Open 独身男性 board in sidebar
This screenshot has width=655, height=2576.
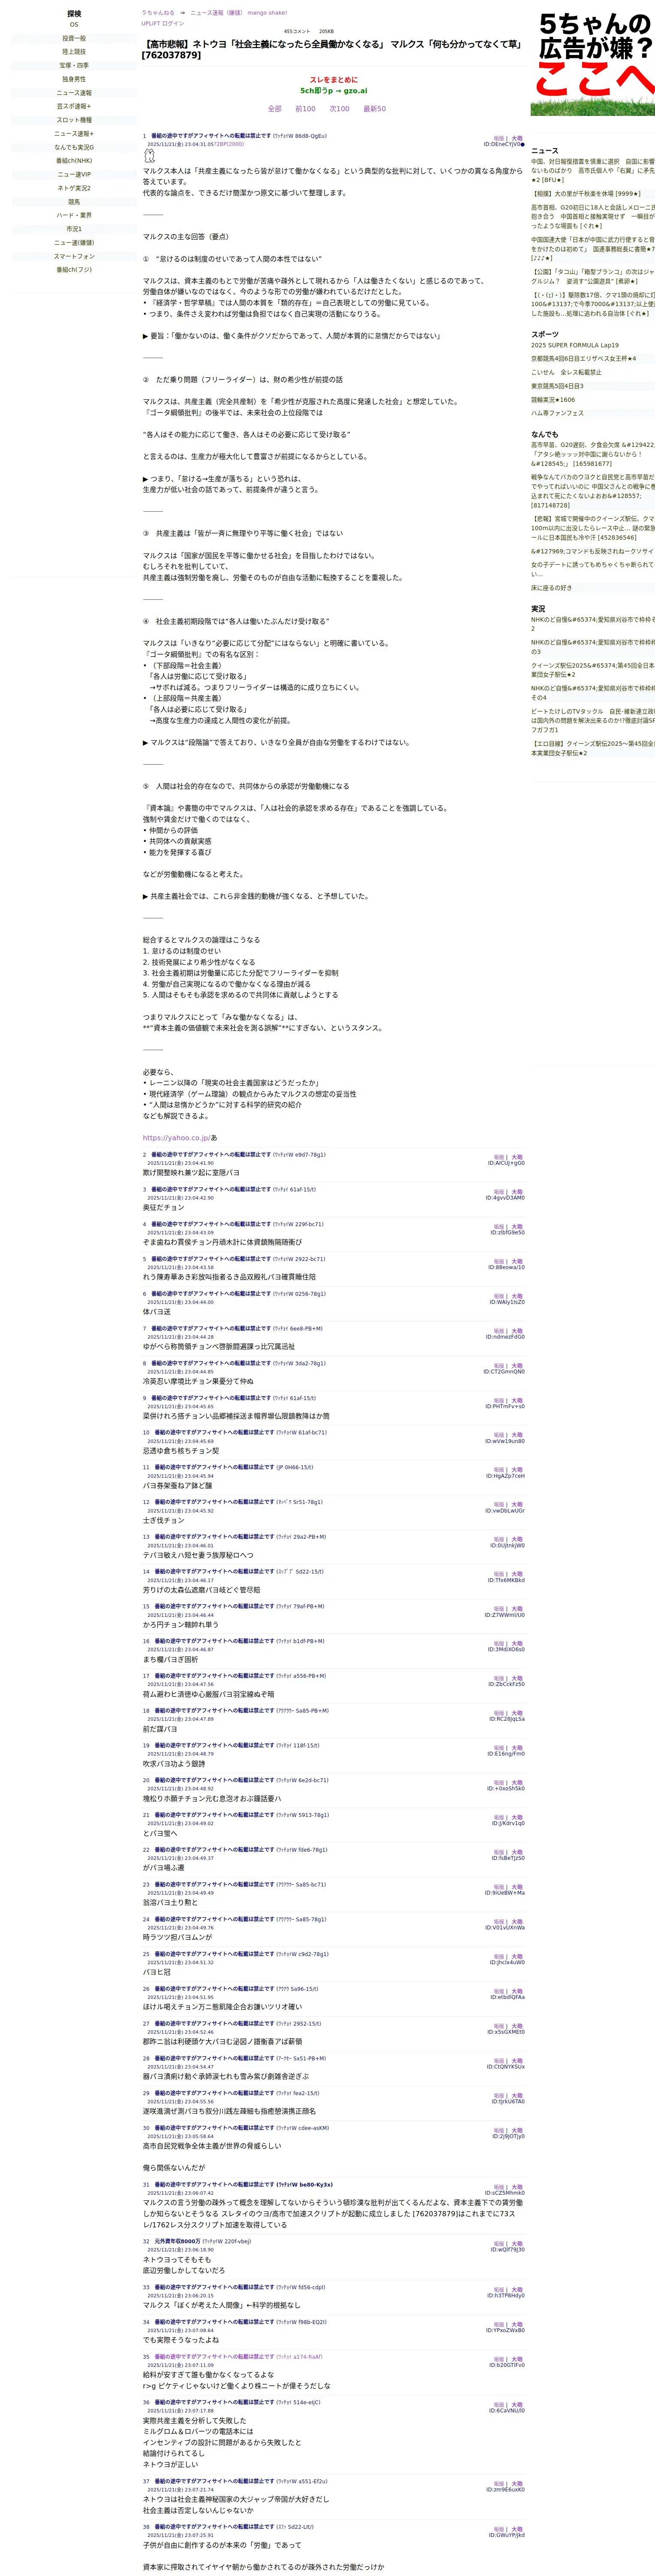pos(74,79)
